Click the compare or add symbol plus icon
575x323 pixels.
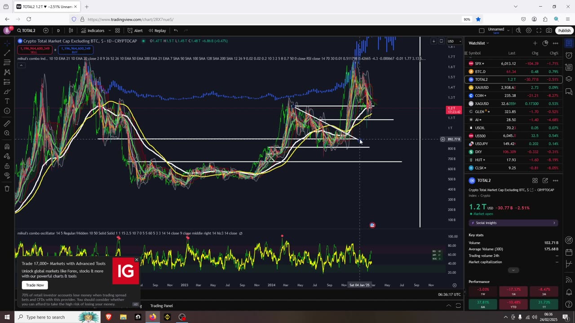[x=46, y=31]
